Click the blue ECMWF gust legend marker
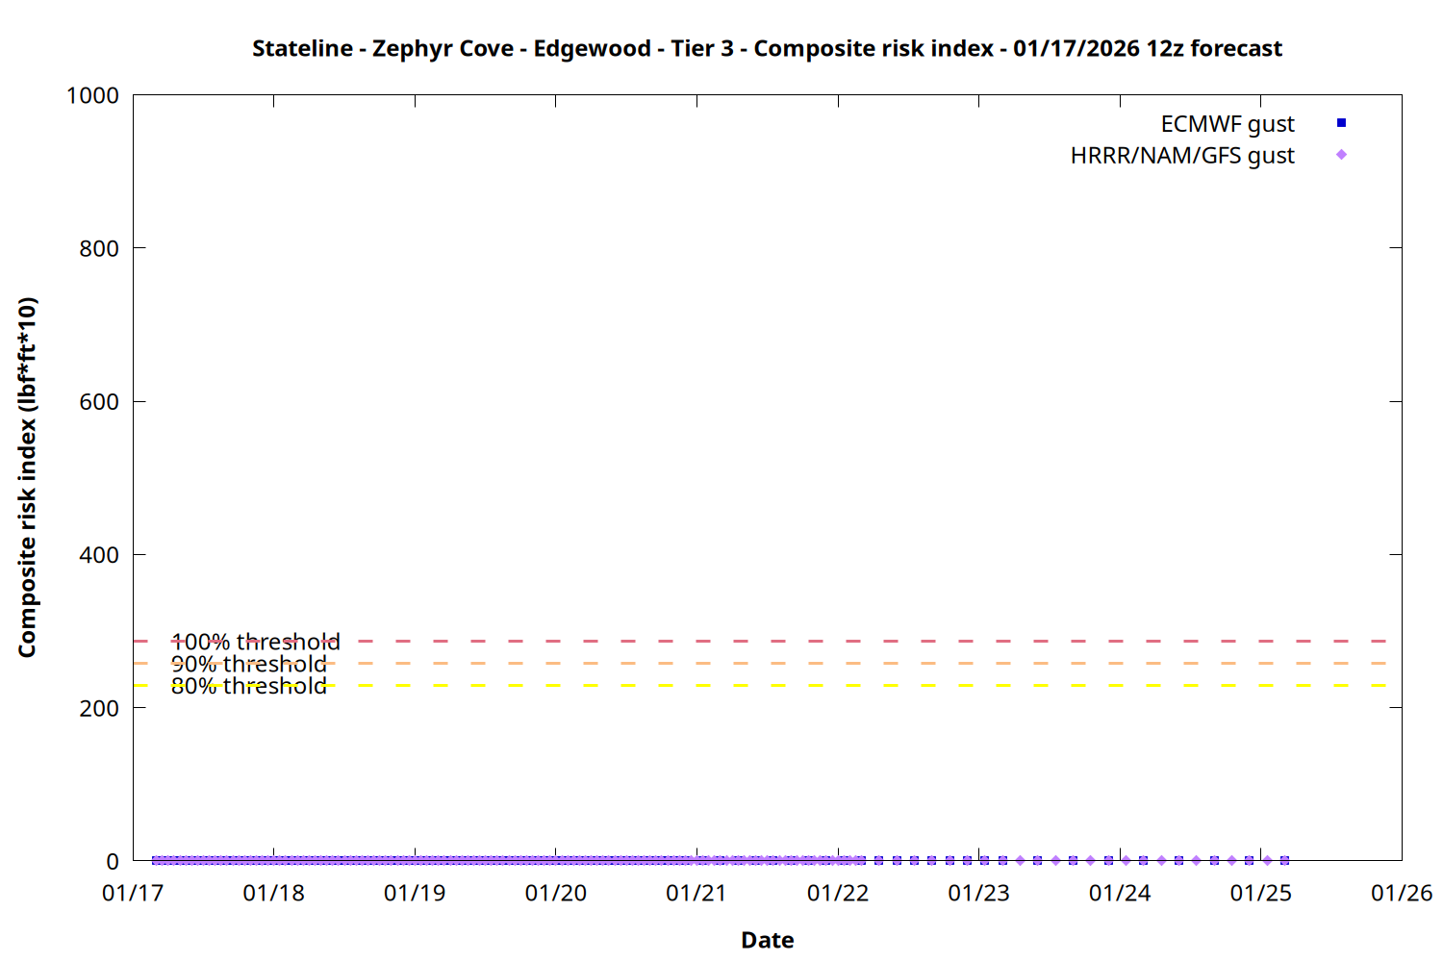This screenshot has height=962, width=1443. tap(1341, 123)
